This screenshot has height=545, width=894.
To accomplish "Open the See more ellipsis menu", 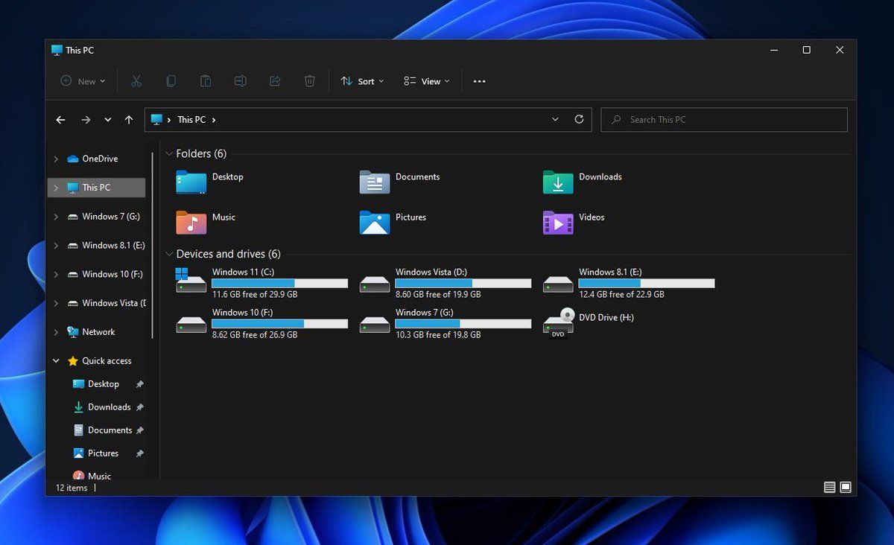I will coord(479,81).
